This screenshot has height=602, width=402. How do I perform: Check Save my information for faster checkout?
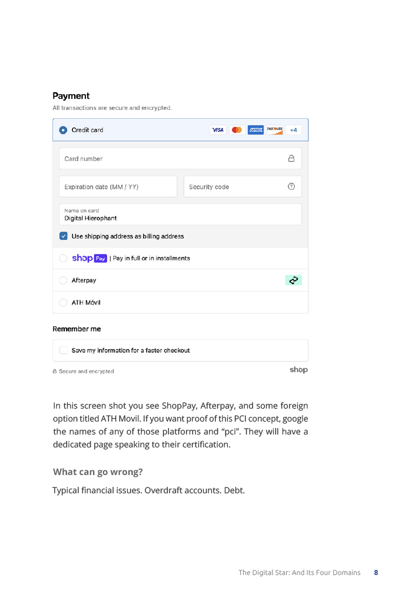click(x=64, y=350)
